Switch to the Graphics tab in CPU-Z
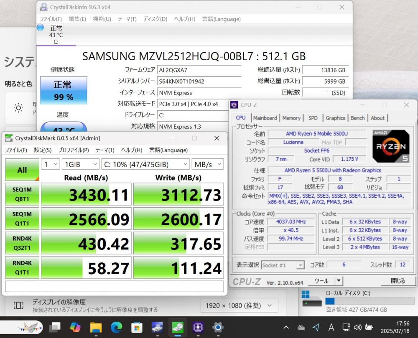Image resolution: width=418 pixels, height=338 pixels. [335, 118]
